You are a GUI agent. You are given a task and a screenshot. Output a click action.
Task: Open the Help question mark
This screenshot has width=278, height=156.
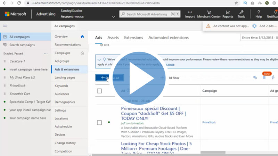click(259, 14)
